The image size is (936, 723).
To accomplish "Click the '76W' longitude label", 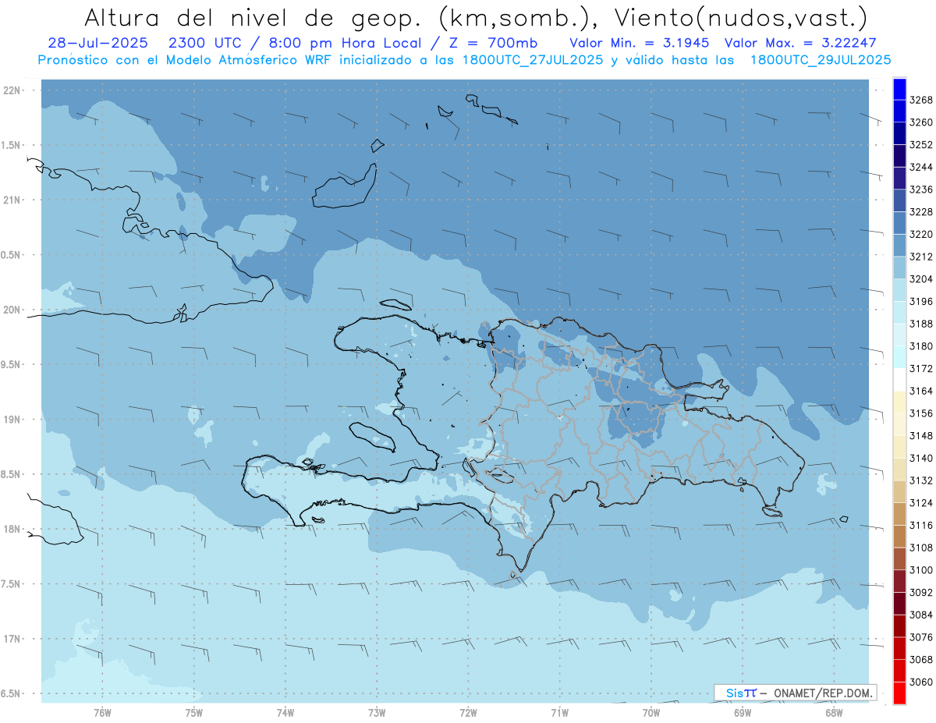I will point(102,711).
